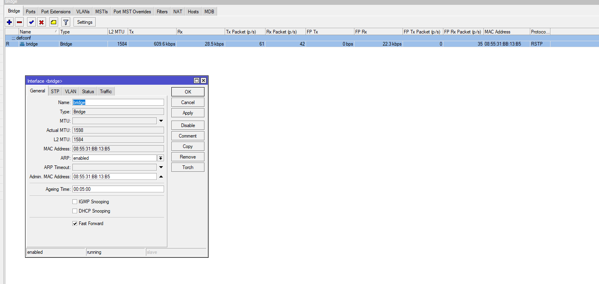Click the 22.3 kbps FP Rx value
Screen dimensions: 599x284
point(392,44)
